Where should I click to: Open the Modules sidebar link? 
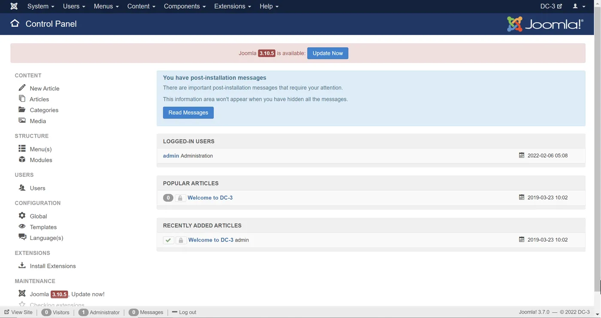pyautogui.click(x=41, y=160)
